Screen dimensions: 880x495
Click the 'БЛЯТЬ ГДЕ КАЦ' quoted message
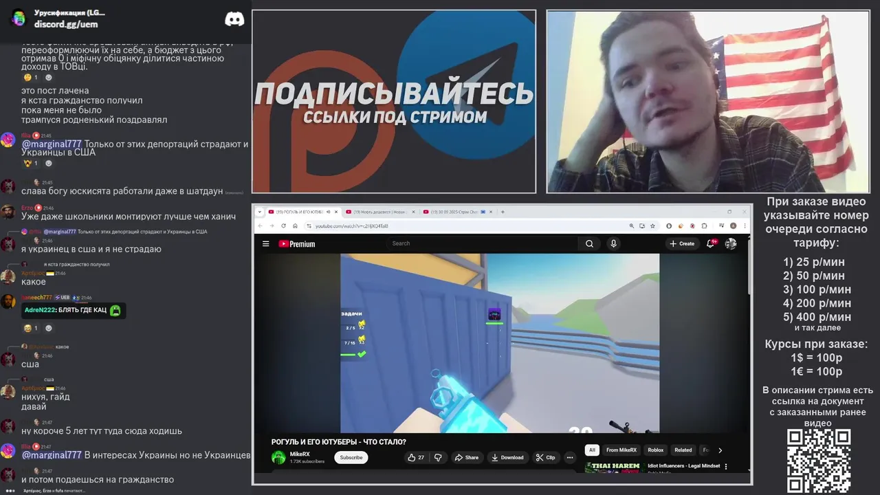point(73,310)
